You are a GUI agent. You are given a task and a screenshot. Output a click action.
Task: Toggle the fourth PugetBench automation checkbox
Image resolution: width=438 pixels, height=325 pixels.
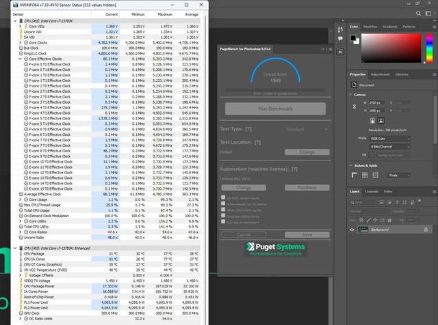pyautogui.click(x=223, y=216)
